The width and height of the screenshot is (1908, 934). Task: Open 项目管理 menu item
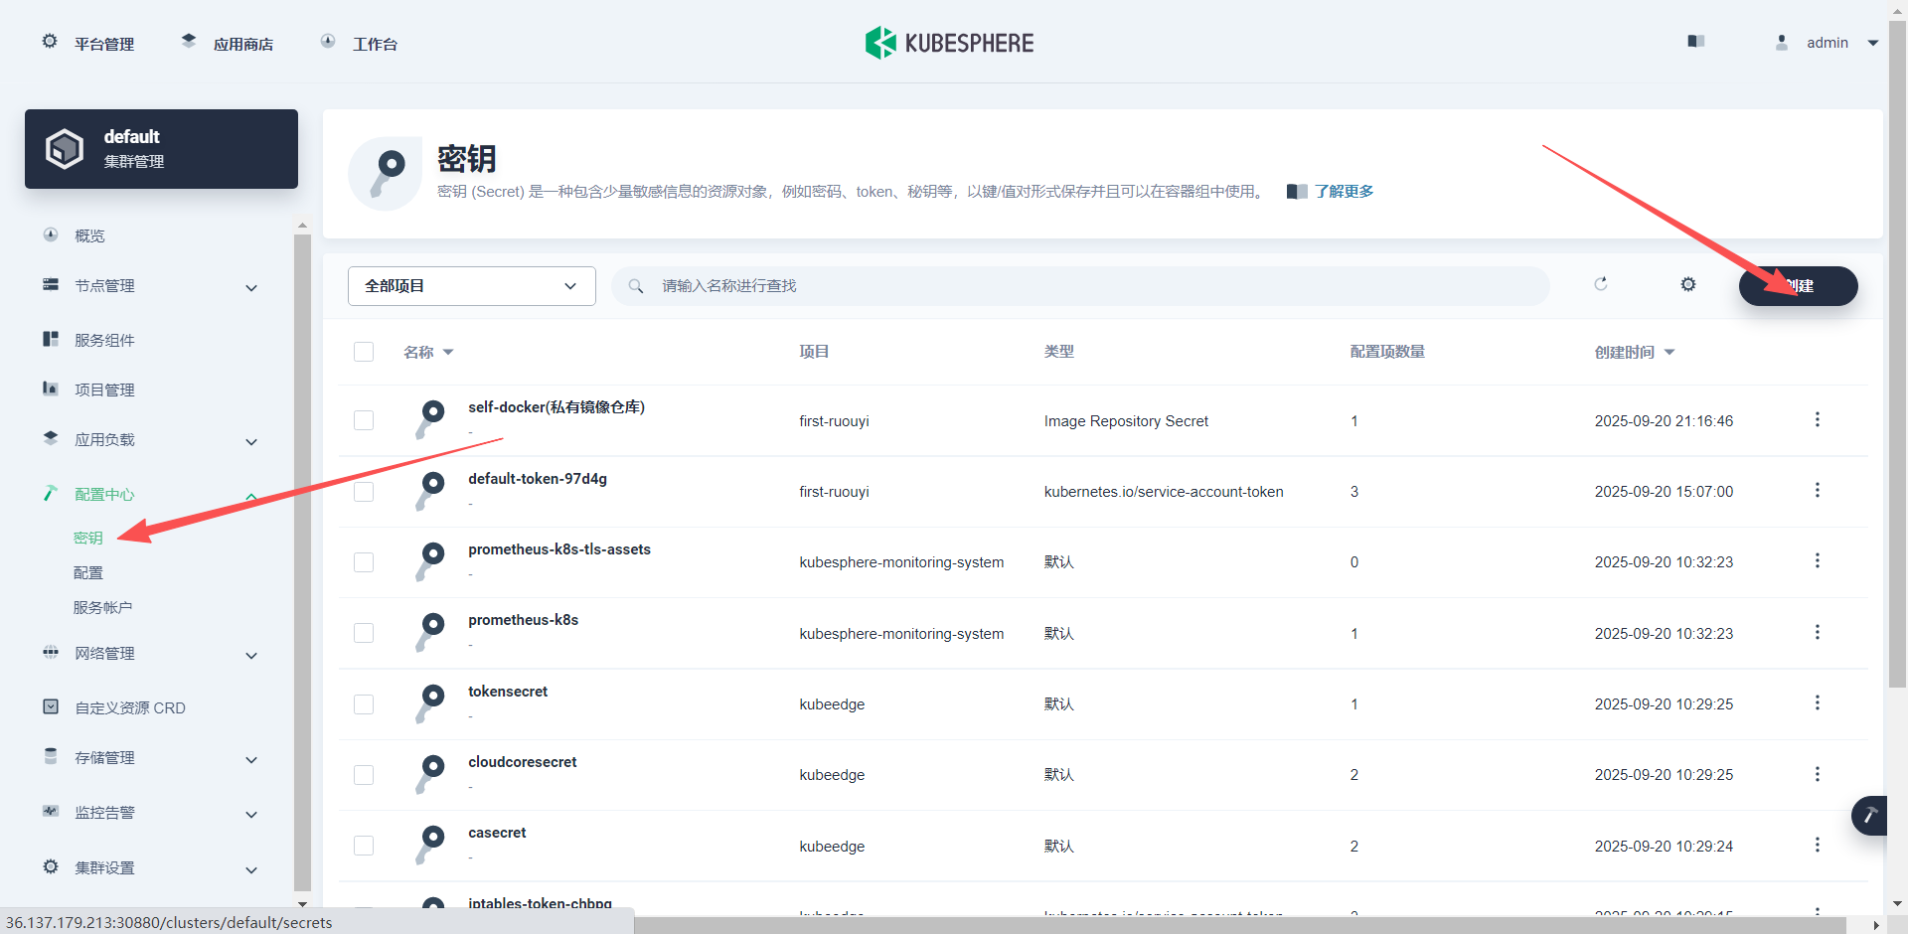[104, 389]
